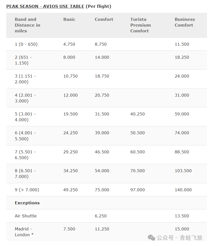Select the 7 (5.501 - 6.500) band label

point(25,155)
